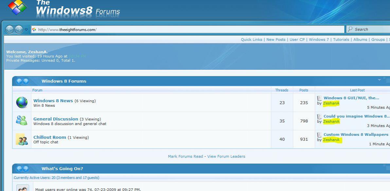Click the Last Post column header
The width and height of the screenshot is (390, 191).
click(357, 90)
